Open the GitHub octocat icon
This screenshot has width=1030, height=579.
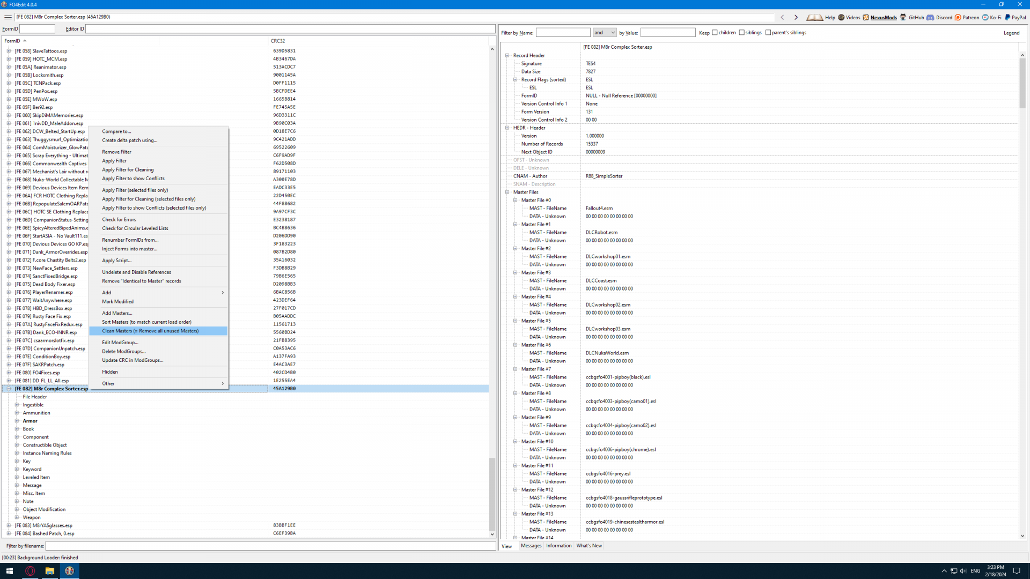point(903,17)
